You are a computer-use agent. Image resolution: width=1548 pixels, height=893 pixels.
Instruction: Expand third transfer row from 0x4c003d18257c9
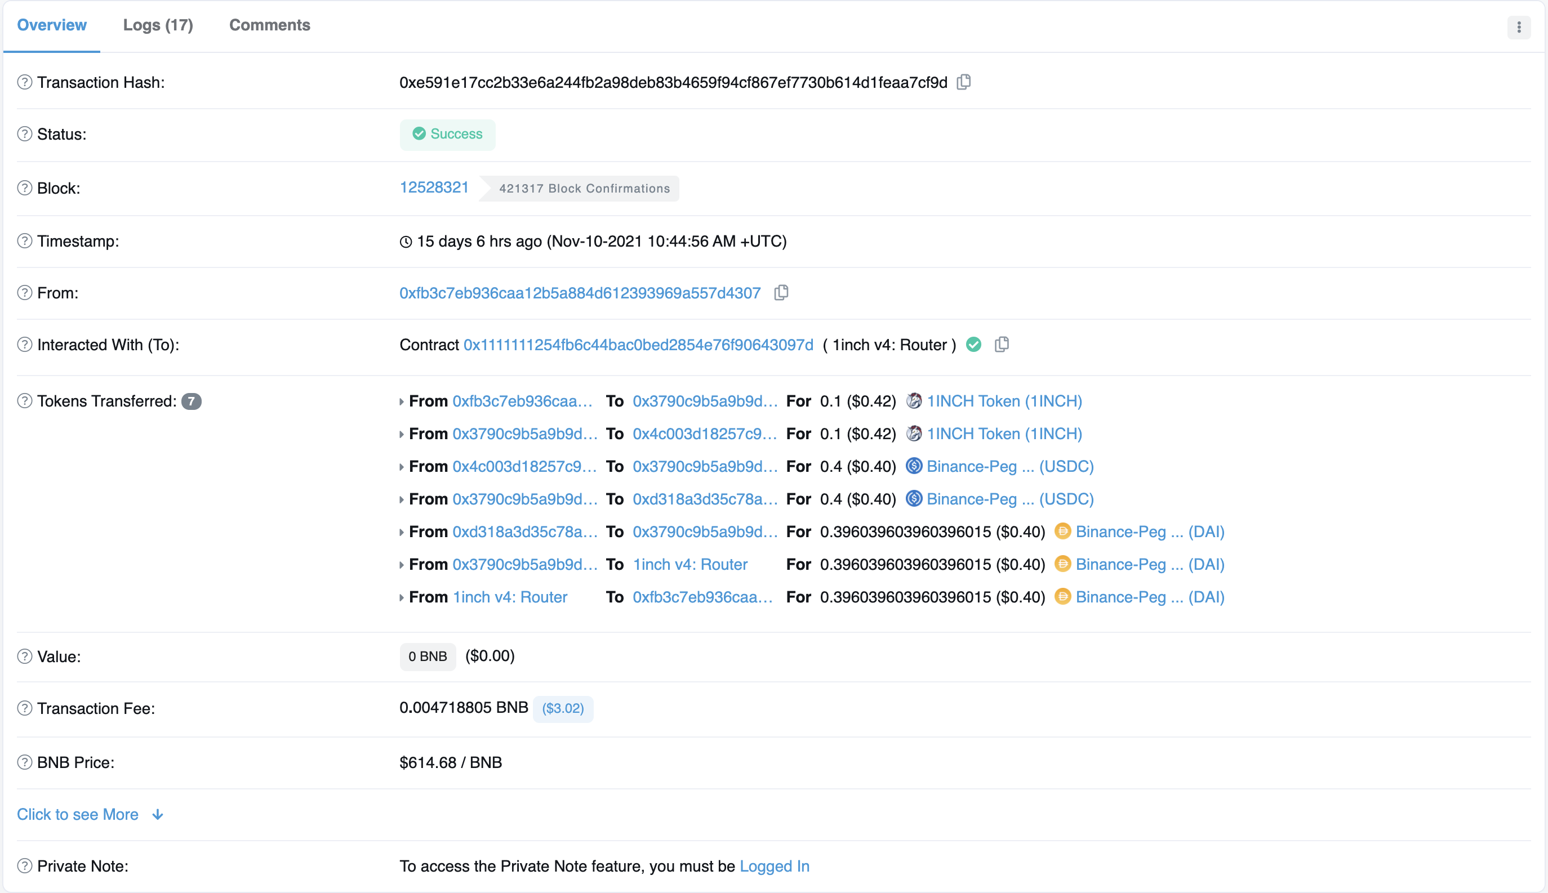tap(401, 467)
